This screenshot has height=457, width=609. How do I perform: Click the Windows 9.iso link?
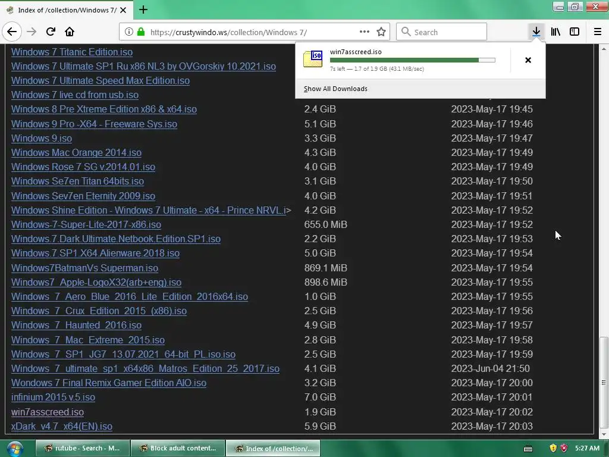coord(42,138)
